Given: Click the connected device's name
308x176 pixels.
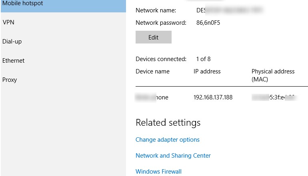Looking at the screenshot, I should 152,97.
